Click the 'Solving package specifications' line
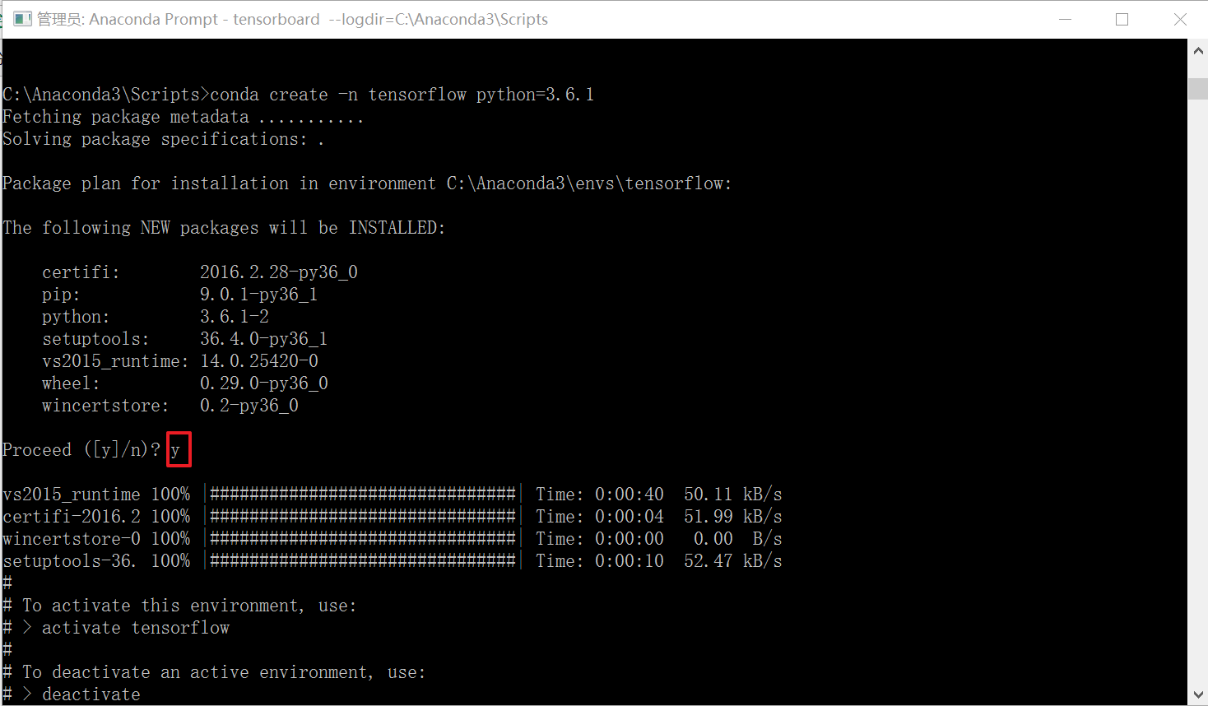The image size is (1208, 706). point(163,139)
